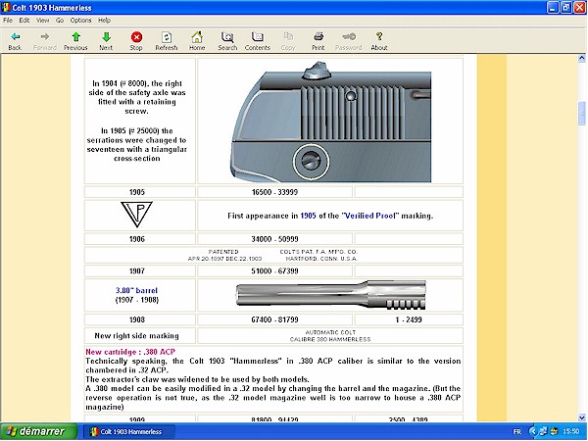
Task: Open the Go menu
Action: 60,21
